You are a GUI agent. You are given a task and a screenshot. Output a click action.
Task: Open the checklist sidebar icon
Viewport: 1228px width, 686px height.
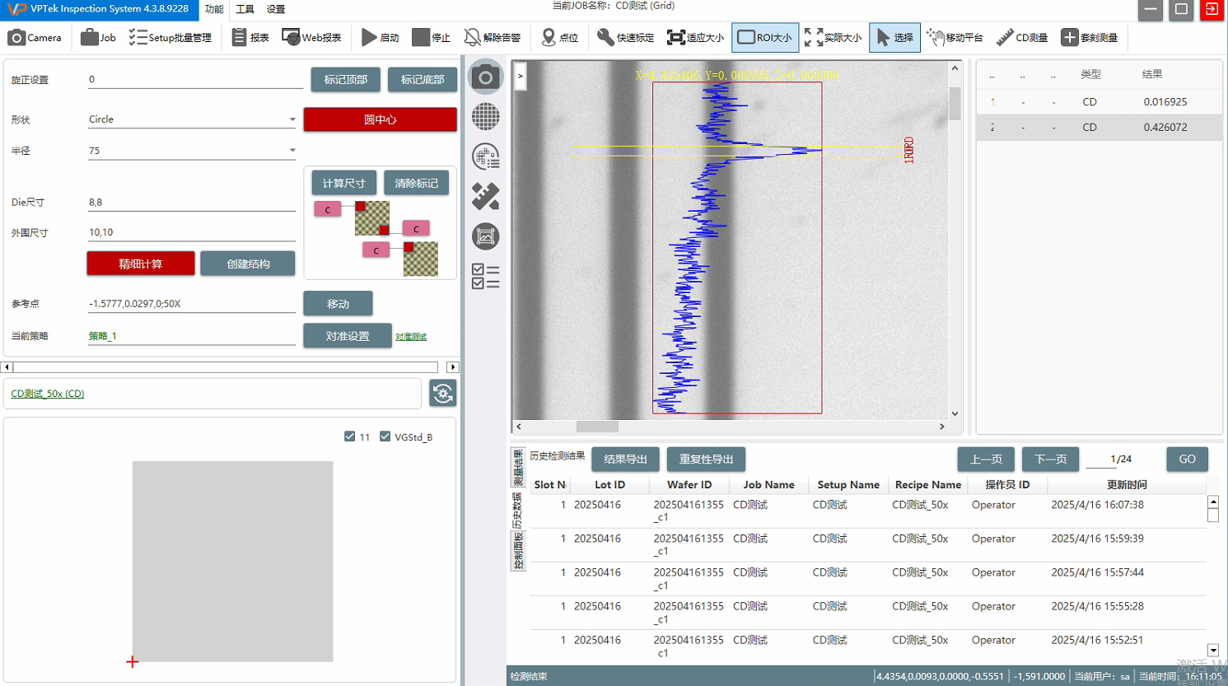pos(485,276)
